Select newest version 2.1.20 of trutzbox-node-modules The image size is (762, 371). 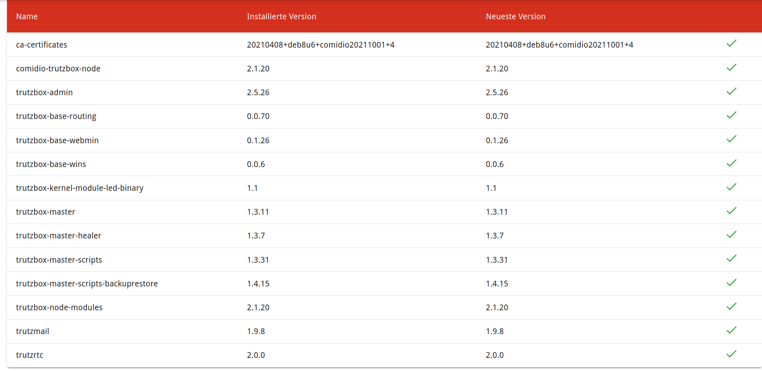point(497,307)
